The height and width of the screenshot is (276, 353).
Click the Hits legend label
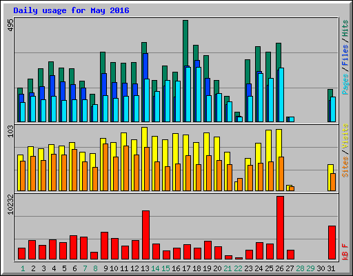(345, 28)
